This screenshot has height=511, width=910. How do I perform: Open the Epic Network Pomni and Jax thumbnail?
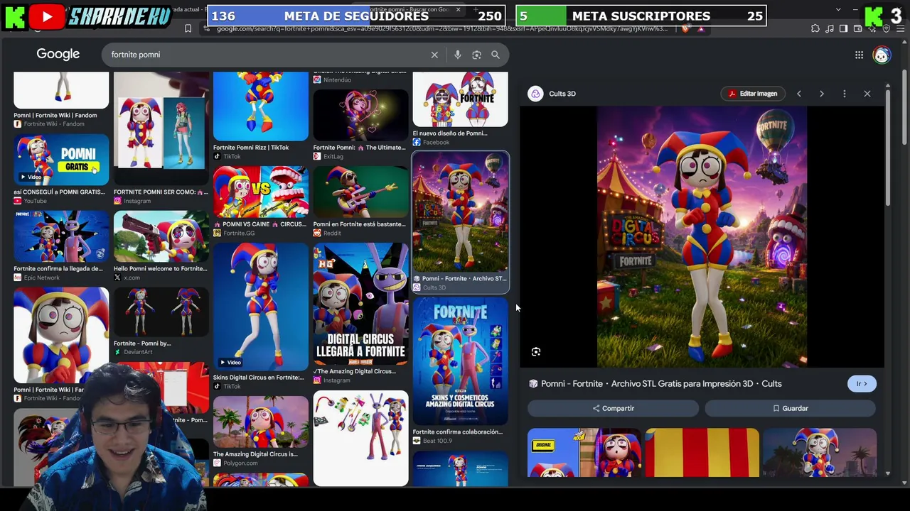(x=61, y=236)
